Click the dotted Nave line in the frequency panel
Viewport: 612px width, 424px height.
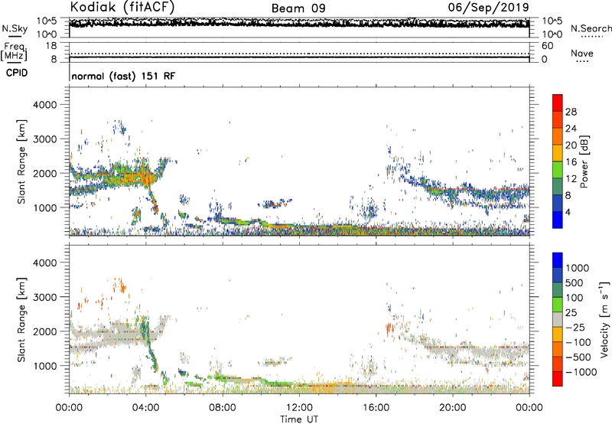299,54
